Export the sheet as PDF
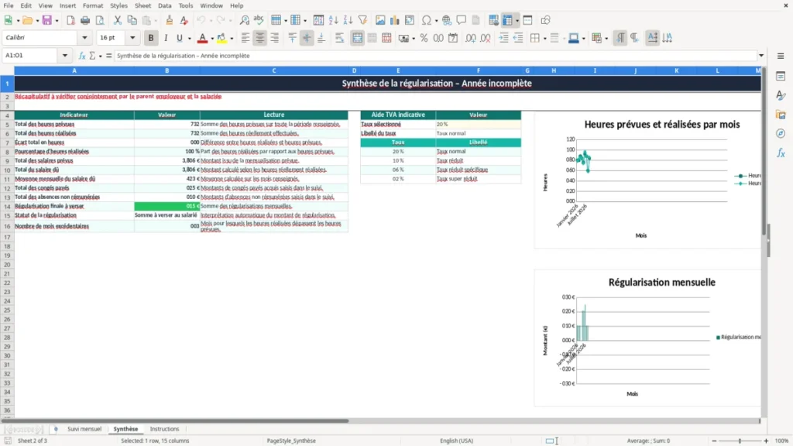This screenshot has height=446, width=793. coord(70,20)
